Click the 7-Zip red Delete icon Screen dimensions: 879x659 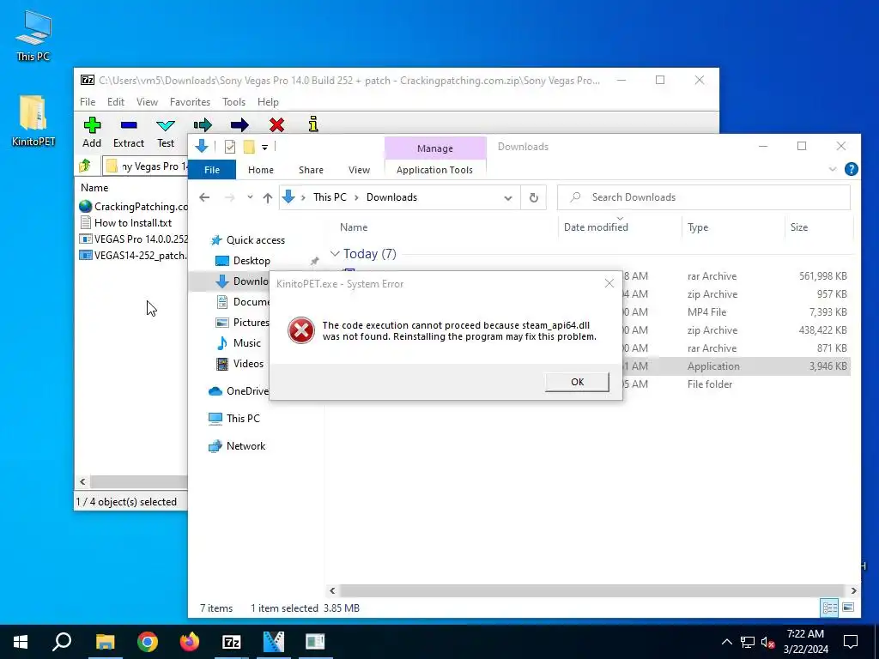pyautogui.click(x=276, y=124)
